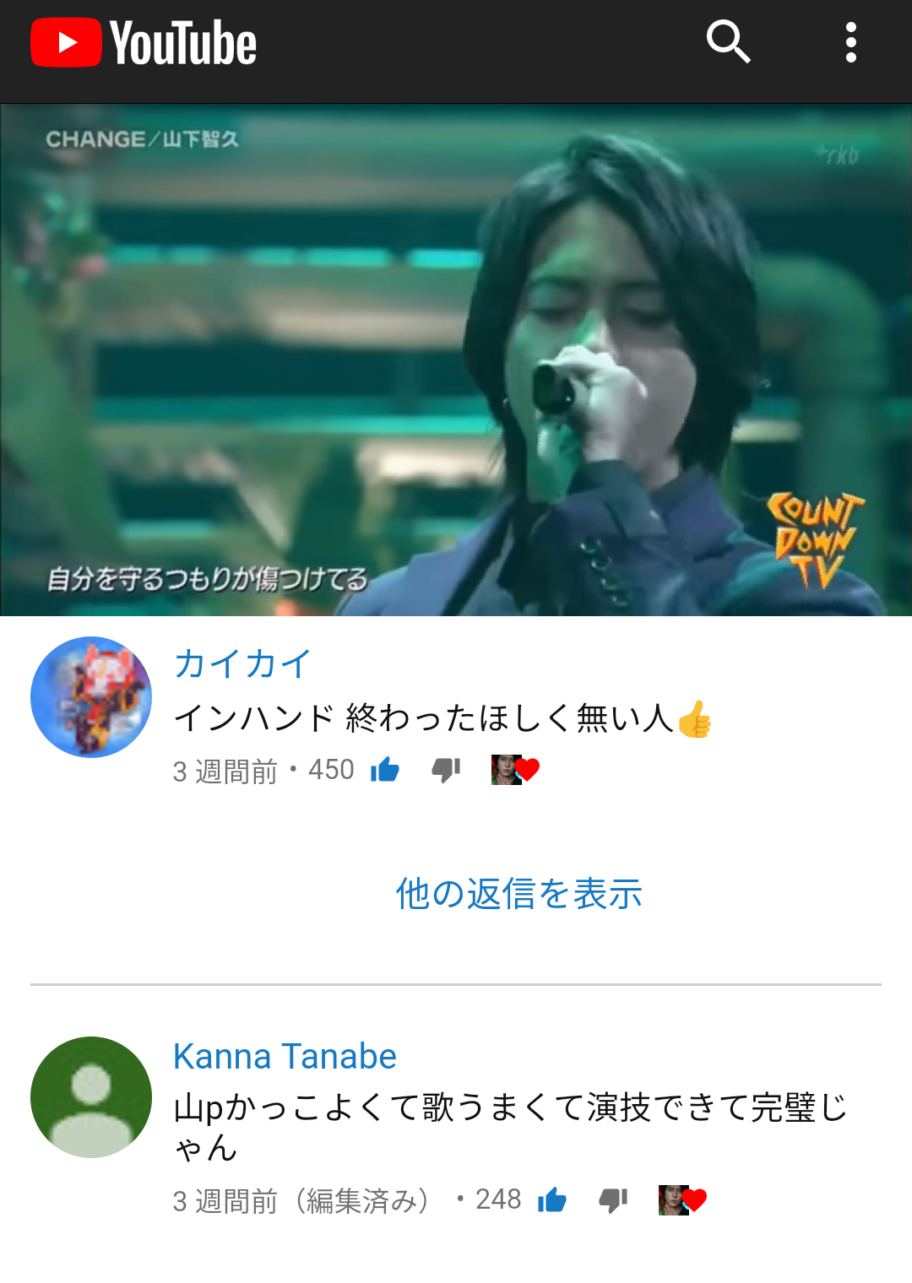Open the カイカイ channel name link
Viewport: 912px width, 1283px height.
pos(242,663)
